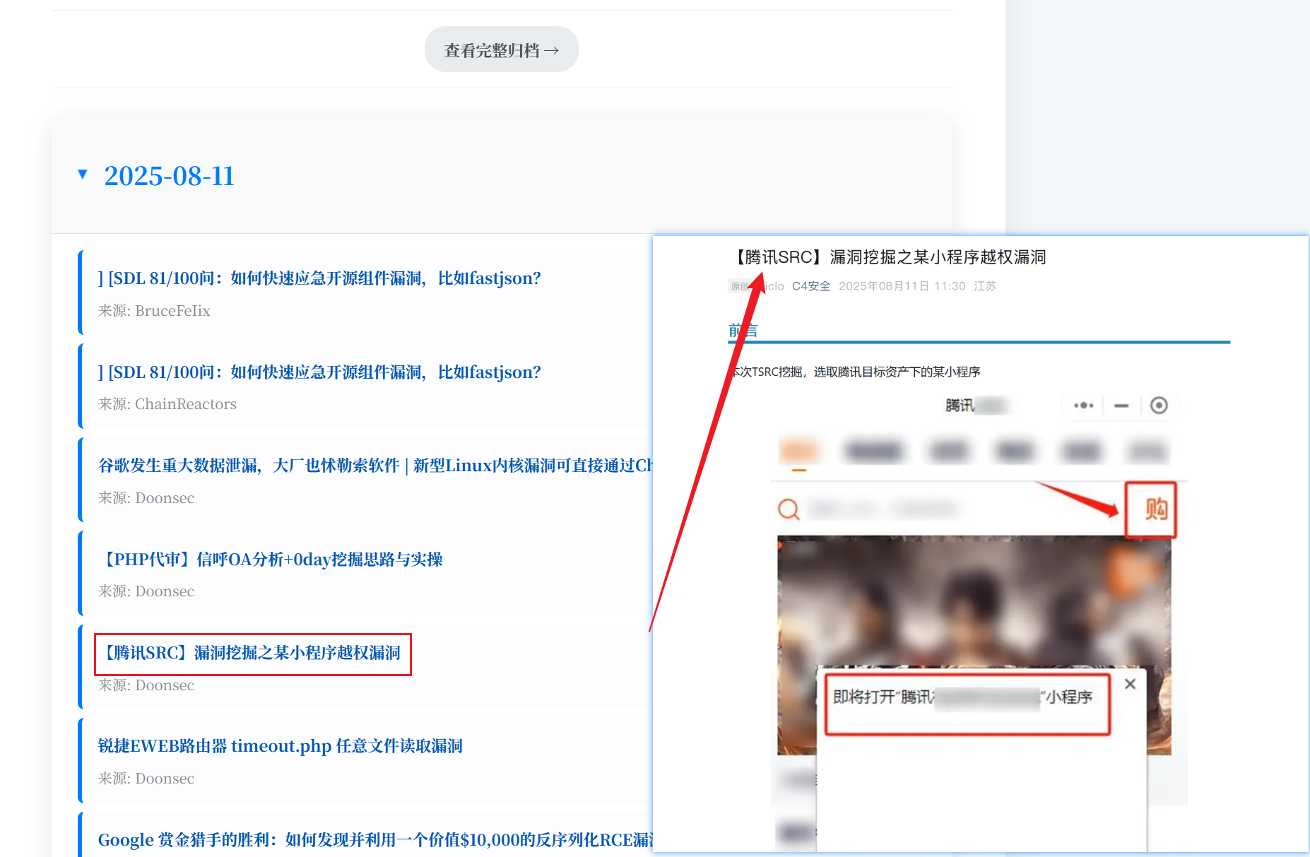1310x857 pixels.
Task: Click the 查看完整归档 button
Action: point(501,49)
